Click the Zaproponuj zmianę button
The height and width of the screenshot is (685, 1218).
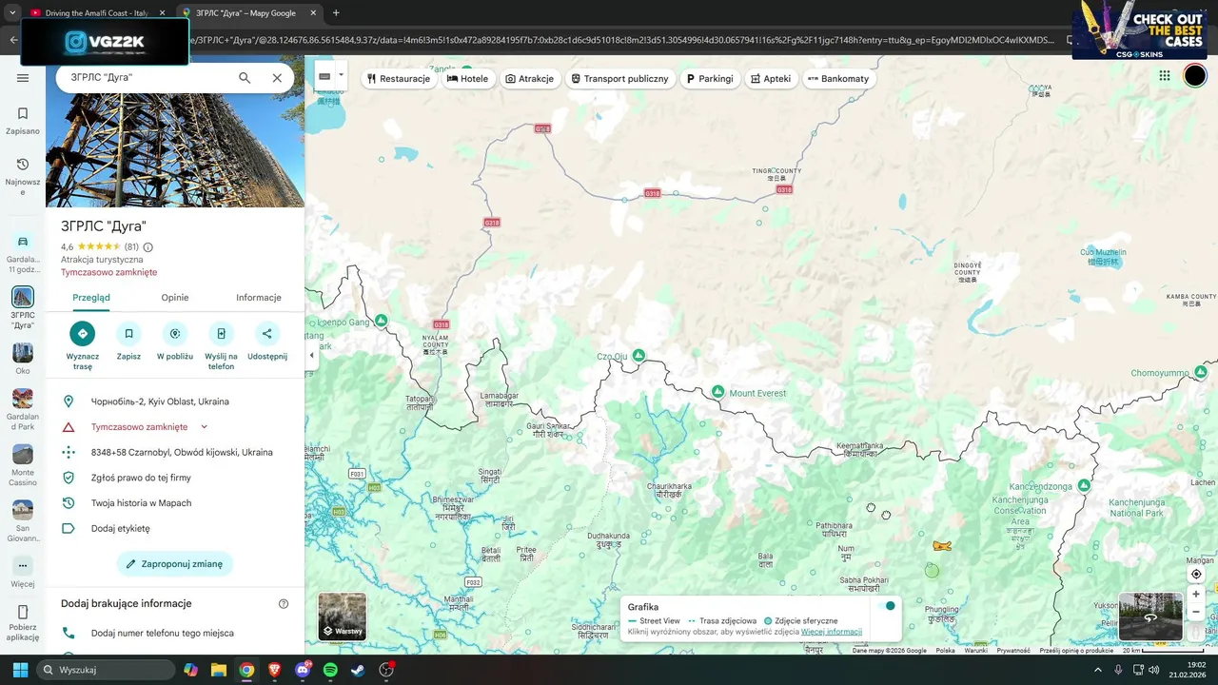click(175, 564)
